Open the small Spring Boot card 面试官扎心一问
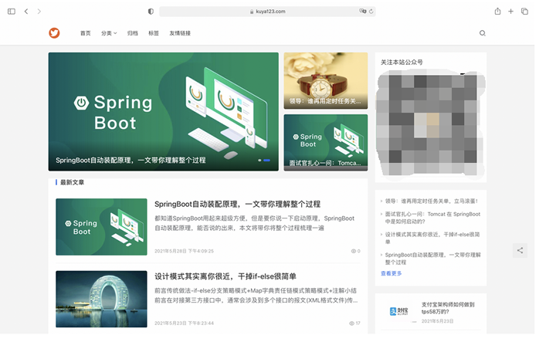This screenshot has width=539, height=342. tap(326, 142)
